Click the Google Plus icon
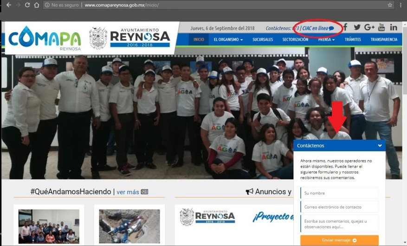This screenshot has height=246, width=407. tap(369, 27)
